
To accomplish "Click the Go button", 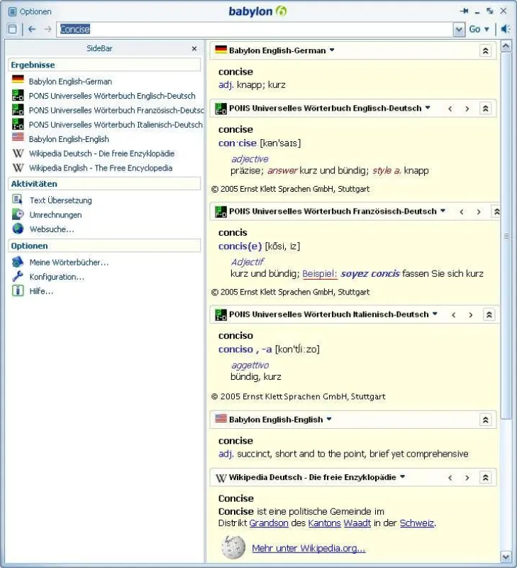I will pos(474,29).
